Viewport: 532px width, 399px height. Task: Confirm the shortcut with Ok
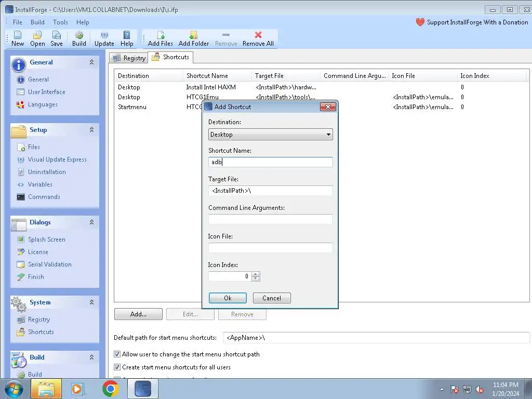point(228,298)
